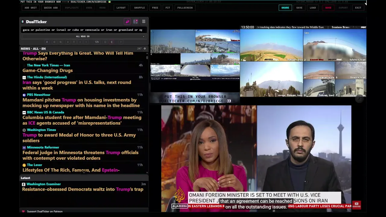This screenshot has height=217, width=386.
Task: Open the ALL NEWS EN dropdown
Action: pyautogui.click(x=83, y=36)
